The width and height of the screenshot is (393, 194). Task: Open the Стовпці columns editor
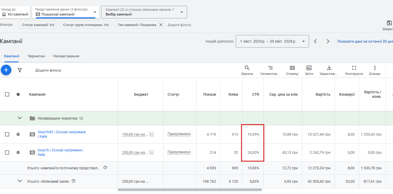click(292, 68)
